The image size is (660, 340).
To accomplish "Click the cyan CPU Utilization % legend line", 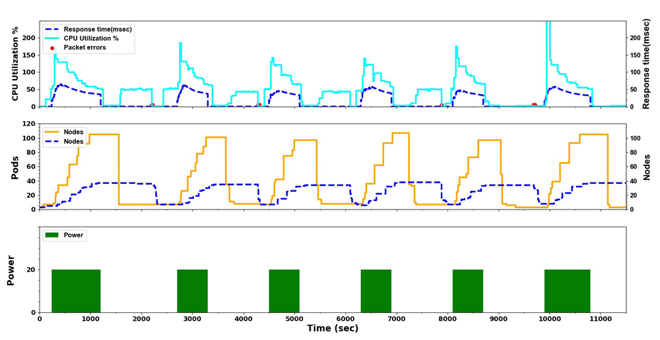I will coord(52,38).
